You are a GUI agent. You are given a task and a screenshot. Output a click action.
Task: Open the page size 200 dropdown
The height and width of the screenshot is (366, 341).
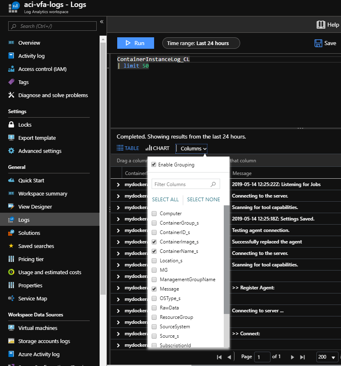click(327, 357)
